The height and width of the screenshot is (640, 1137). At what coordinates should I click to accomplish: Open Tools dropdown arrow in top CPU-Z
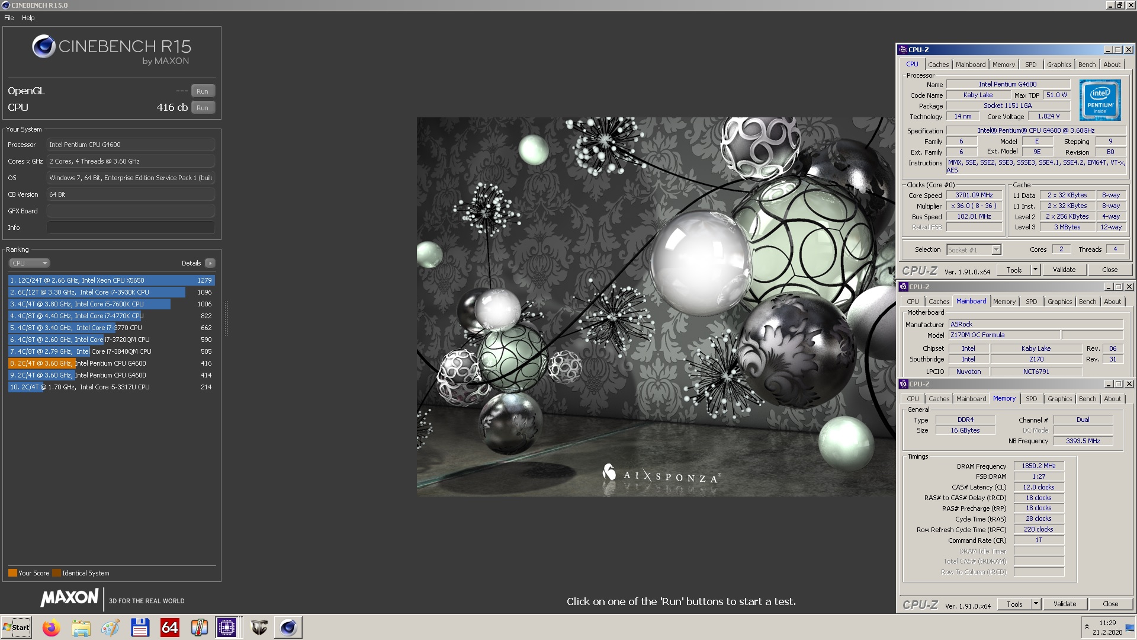(1035, 270)
